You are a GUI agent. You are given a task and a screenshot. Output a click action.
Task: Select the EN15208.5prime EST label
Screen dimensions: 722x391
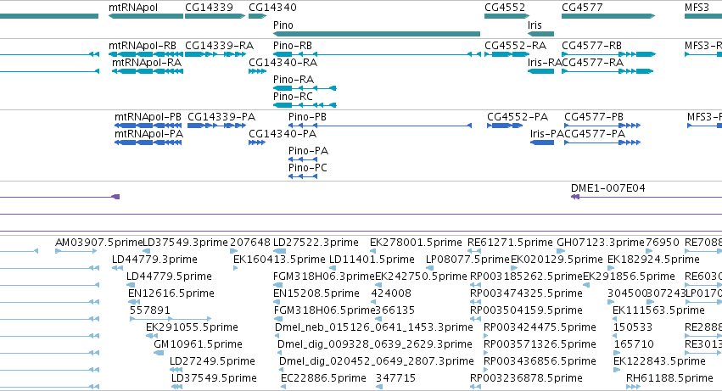coord(316,293)
